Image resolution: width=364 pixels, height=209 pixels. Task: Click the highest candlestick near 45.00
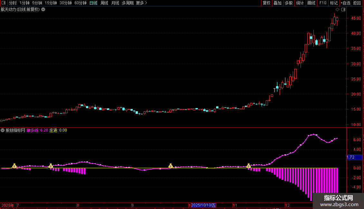(x=334, y=20)
